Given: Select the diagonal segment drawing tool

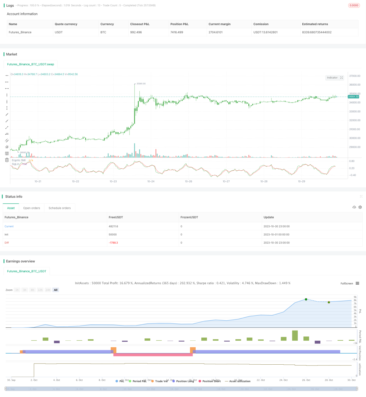Looking at the screenshot, I should coord(7,128).
